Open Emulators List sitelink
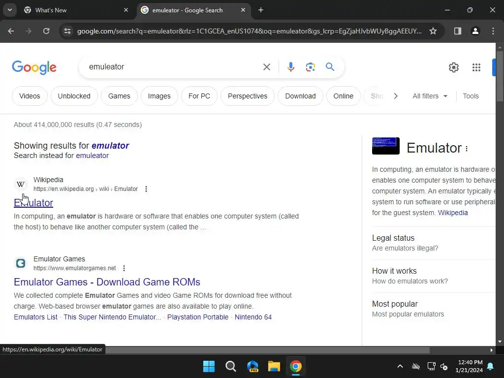504x378 pixels. (35, 317)
